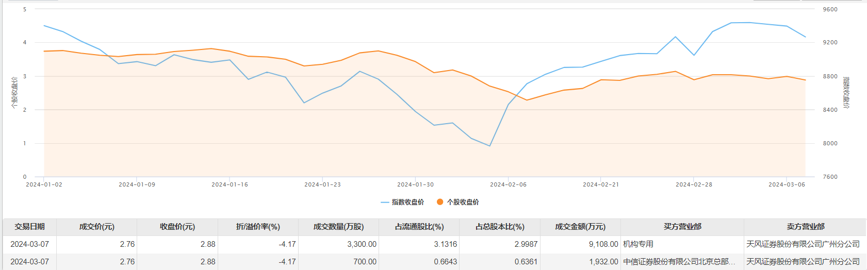Click the index line's peak after 2024-02-28
Image resolution: width=867 pixels, height=270 pixels.
(749, 23)
